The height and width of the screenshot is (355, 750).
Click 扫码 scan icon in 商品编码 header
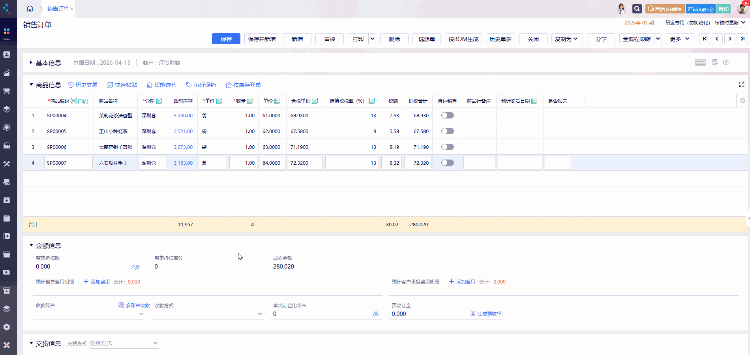point(80,101)
